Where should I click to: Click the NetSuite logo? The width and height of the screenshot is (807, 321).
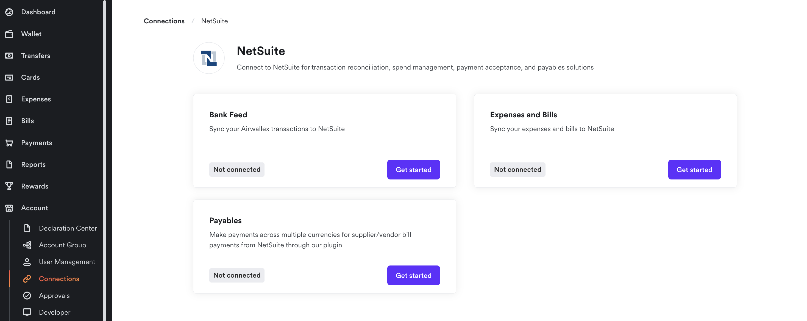(209, 58)
